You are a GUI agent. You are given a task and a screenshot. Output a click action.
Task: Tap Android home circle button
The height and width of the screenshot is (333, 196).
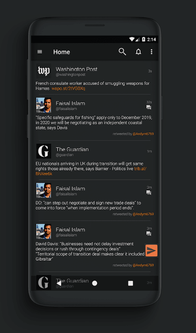pyautogui.click(x=95, y=283)
